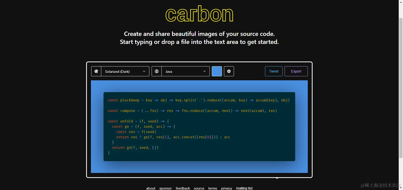Click the Tweet button
Image resolution: width=403 pixels, height=190 pixels.
click(274, 71)
